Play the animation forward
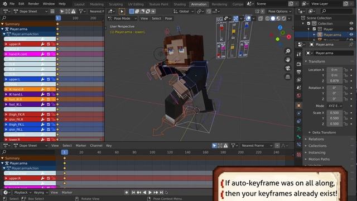This screenshot has width=357, height=201. (150, 193)
